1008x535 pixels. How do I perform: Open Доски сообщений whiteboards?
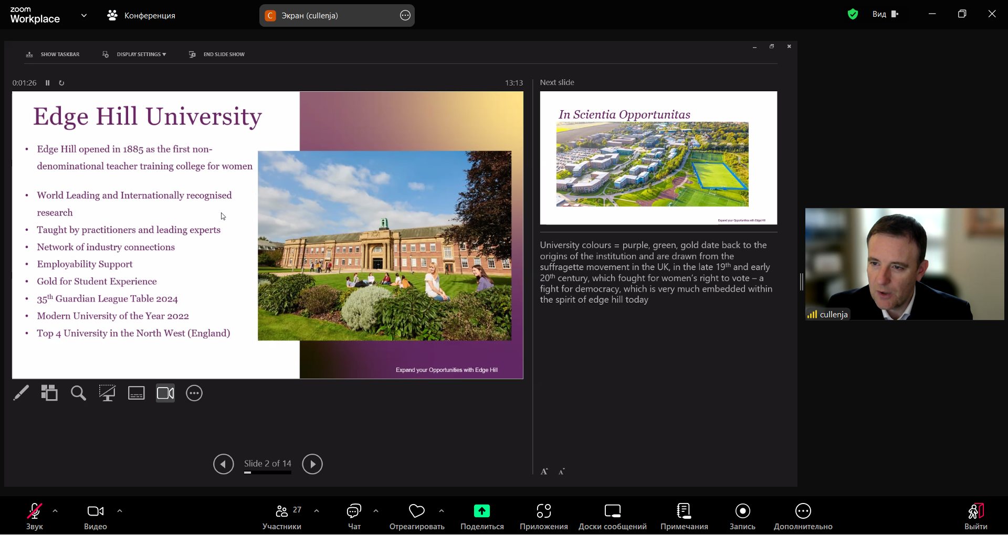click(x=613, y=516)
